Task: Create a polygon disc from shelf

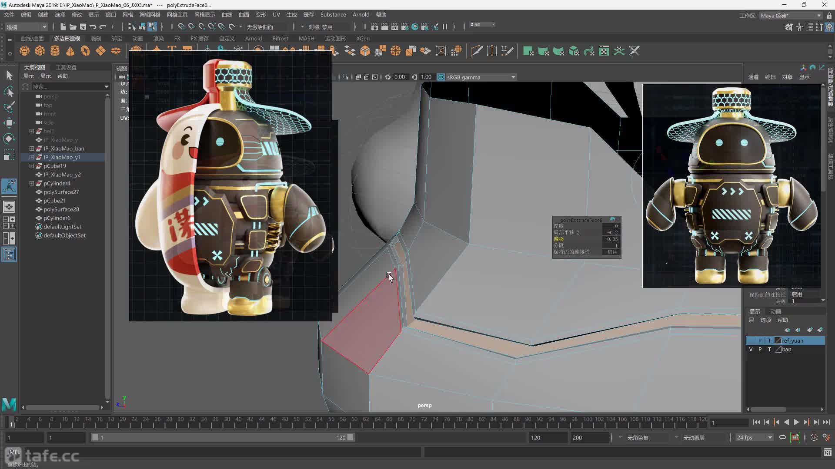Action: point(116,51)
